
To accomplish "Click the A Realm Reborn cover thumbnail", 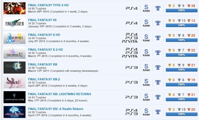I will click(14, 112).
